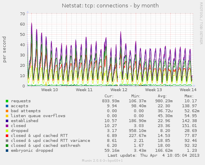This screenshot has height=165, width=205.
Task: Click the Max column header
Action: 189,96
